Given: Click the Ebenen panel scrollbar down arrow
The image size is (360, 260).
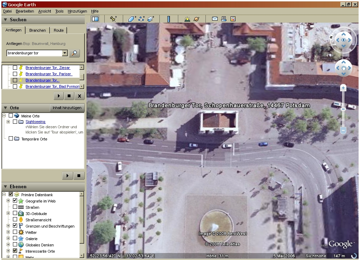Looking at the screenshot, I should (82, 255).
